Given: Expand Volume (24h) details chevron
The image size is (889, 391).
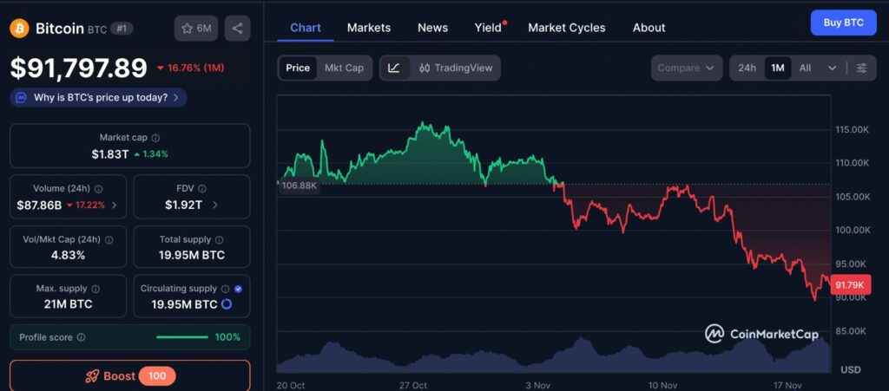Looking at the screenshot, I should (x=114, y=205).
